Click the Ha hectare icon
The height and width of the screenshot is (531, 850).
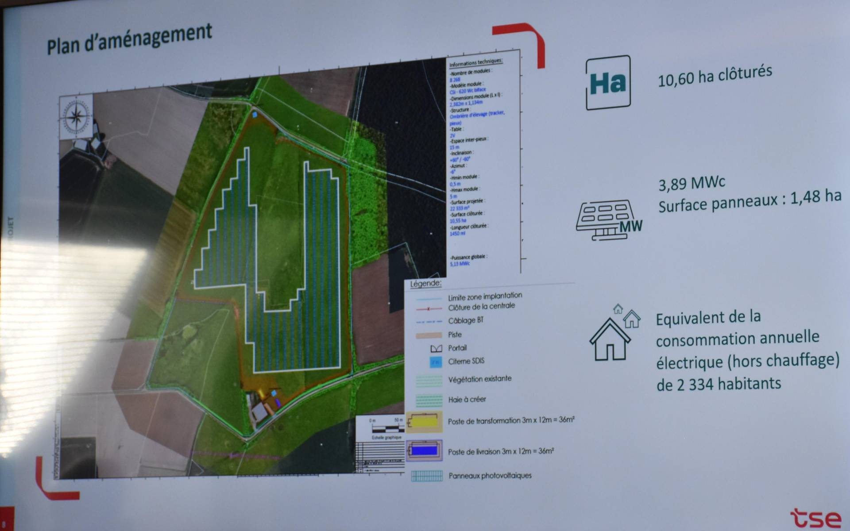(608, 83)
